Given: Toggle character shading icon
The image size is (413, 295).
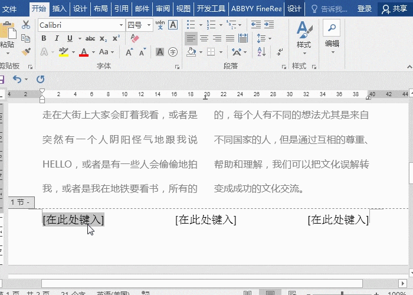Looking at the screenshot, I should coord(160,52).
